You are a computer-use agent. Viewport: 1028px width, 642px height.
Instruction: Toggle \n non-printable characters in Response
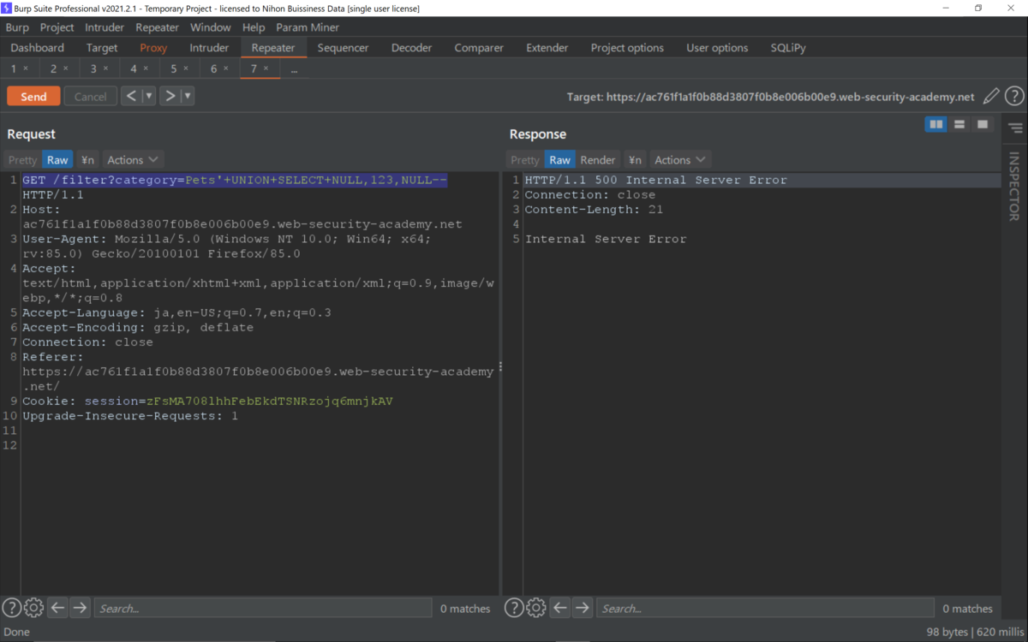[x=635, y=160]
